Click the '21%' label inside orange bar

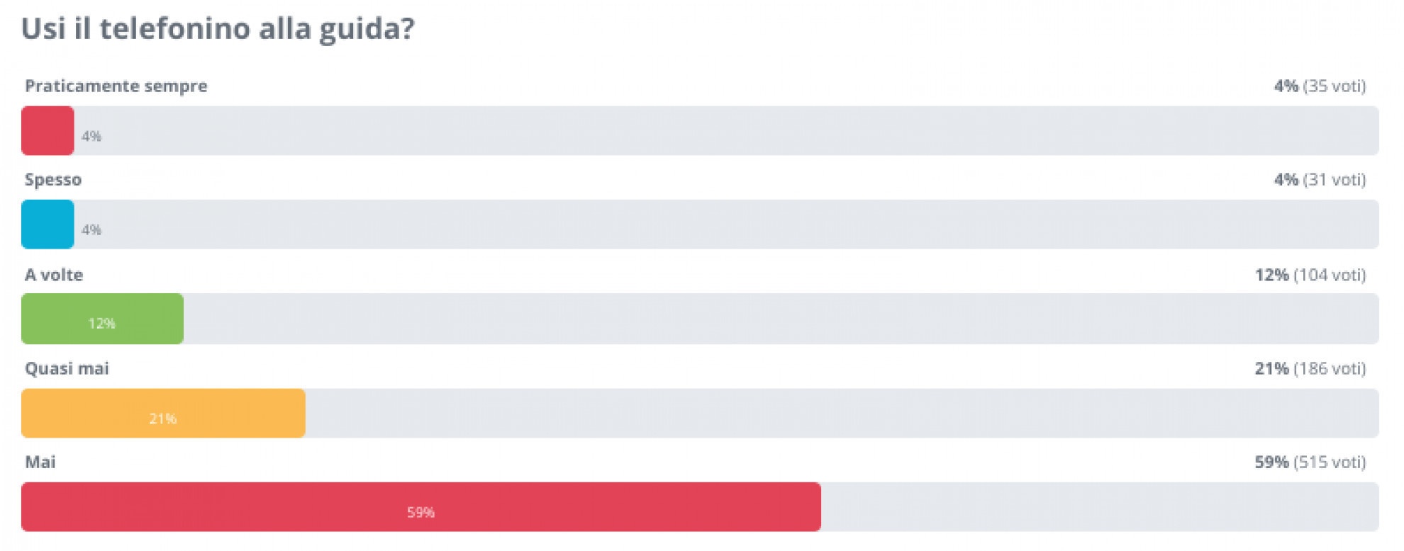tap(162, 419)
